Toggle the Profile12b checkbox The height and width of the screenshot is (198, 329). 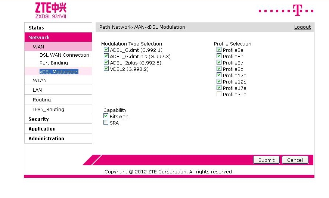[219, 82]
